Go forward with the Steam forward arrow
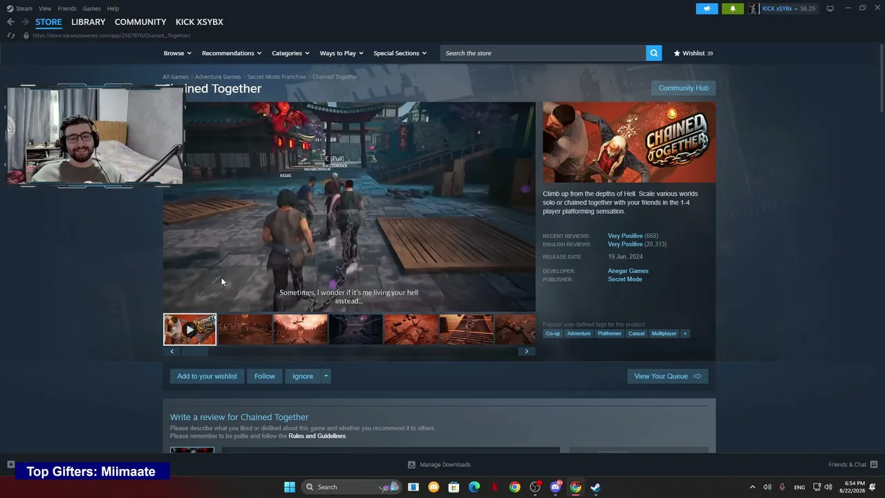The width and height of the screenshot is (885, 498). 25,22
